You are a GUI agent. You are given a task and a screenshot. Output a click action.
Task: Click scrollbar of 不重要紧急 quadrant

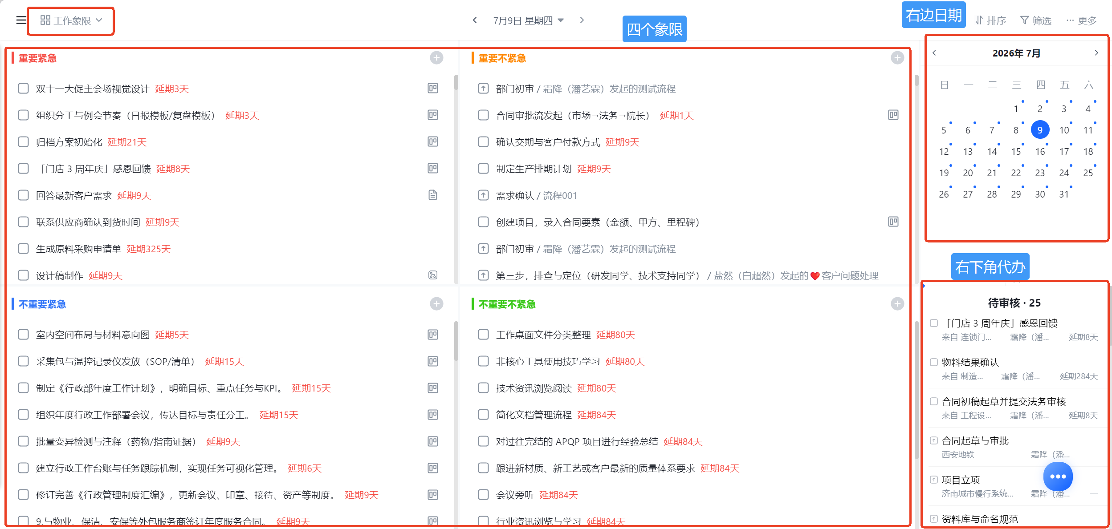[x=456, y=341]
